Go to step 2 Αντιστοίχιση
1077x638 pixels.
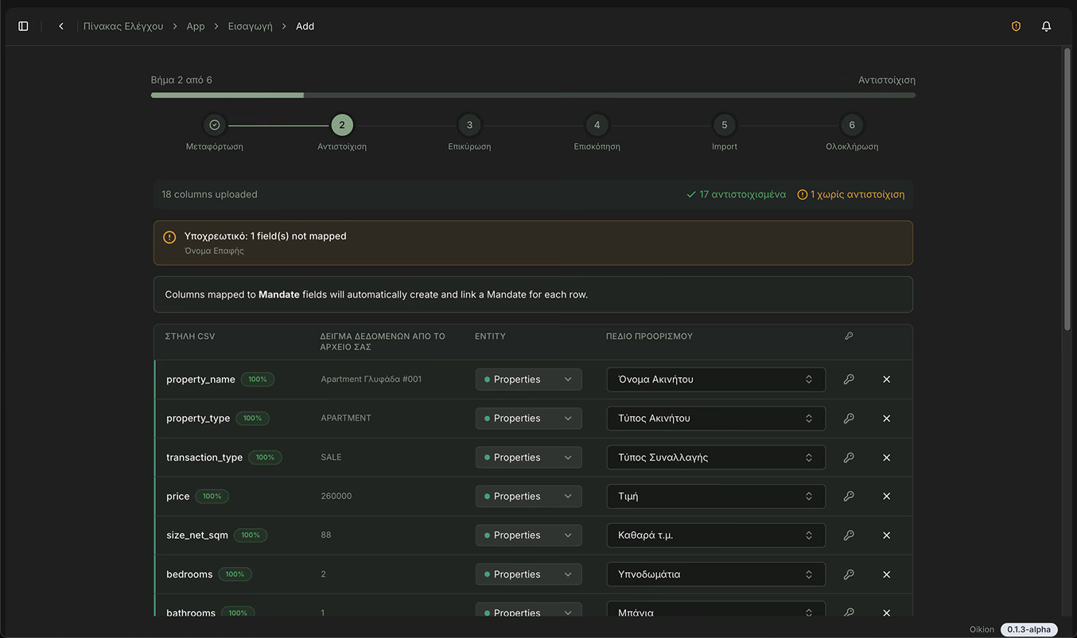coord(342,125)
